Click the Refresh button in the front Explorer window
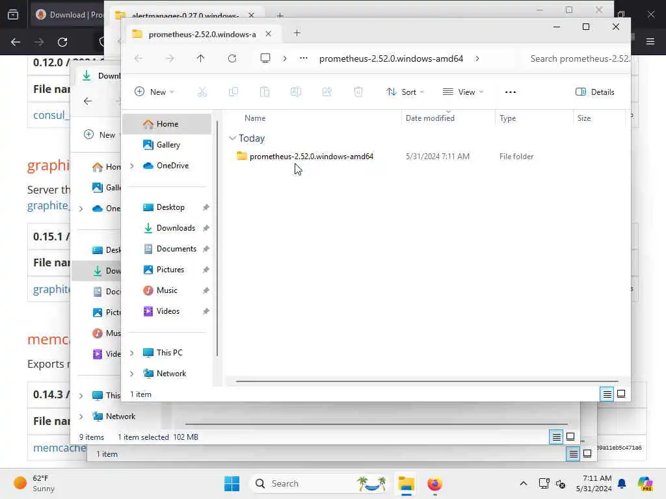This screenshot has height=499, width=666. tap(232, 58)
